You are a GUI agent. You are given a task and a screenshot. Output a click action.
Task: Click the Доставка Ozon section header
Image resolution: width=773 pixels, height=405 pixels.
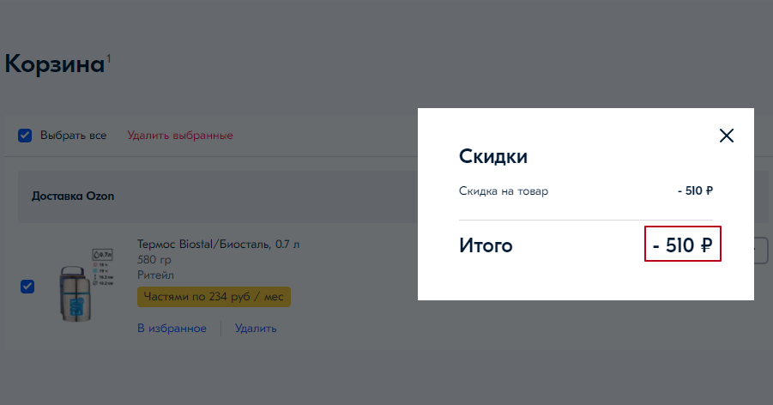pyautogui.click(x=73, y=196)
